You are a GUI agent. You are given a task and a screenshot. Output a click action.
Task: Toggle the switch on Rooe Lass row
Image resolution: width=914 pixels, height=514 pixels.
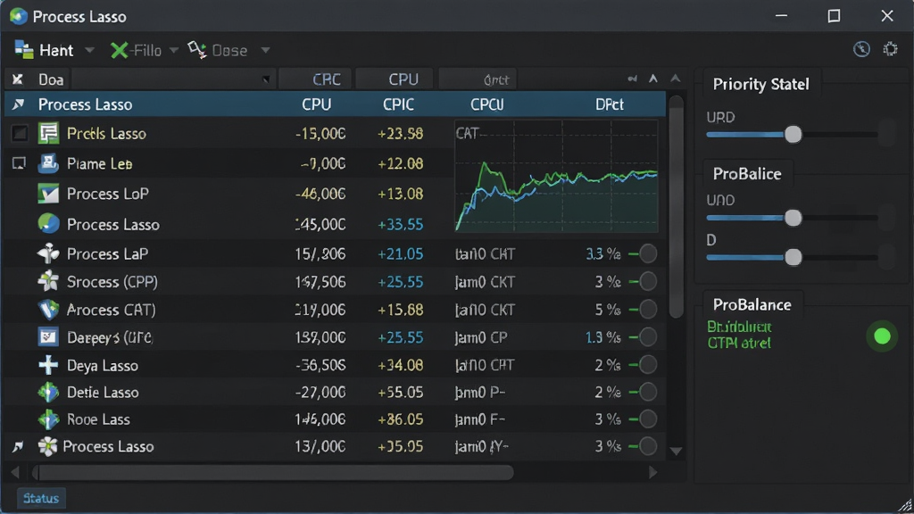click(643, 419)
